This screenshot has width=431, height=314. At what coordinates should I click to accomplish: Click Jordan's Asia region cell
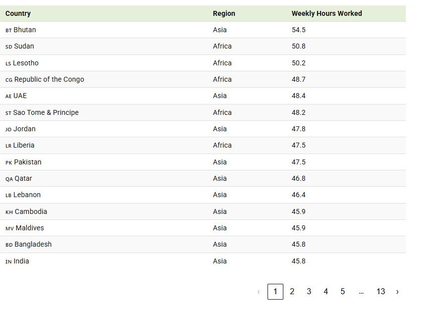click(219, 129)
